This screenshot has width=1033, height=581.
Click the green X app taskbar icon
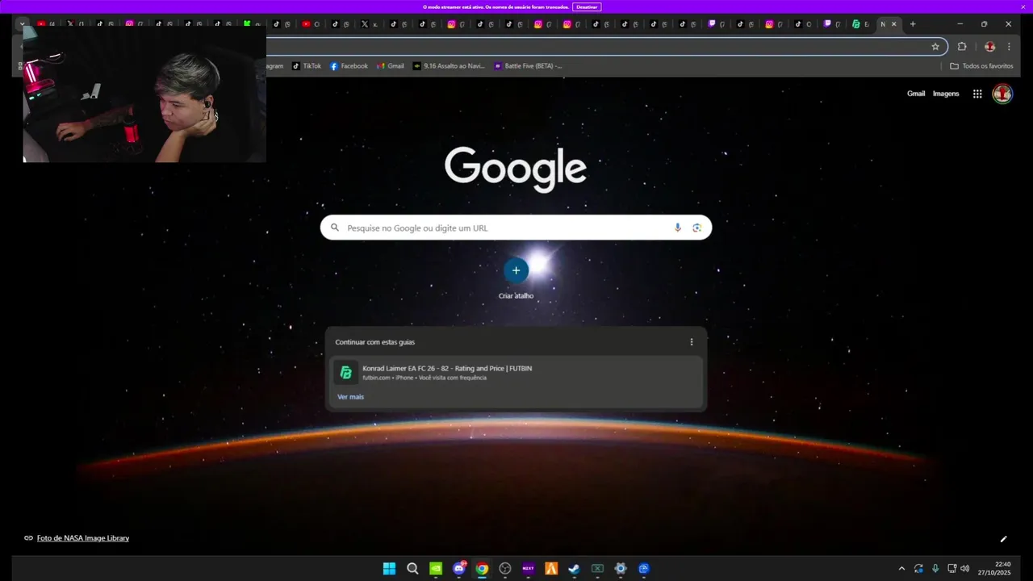pyautogui.click(x=597, y=569)
